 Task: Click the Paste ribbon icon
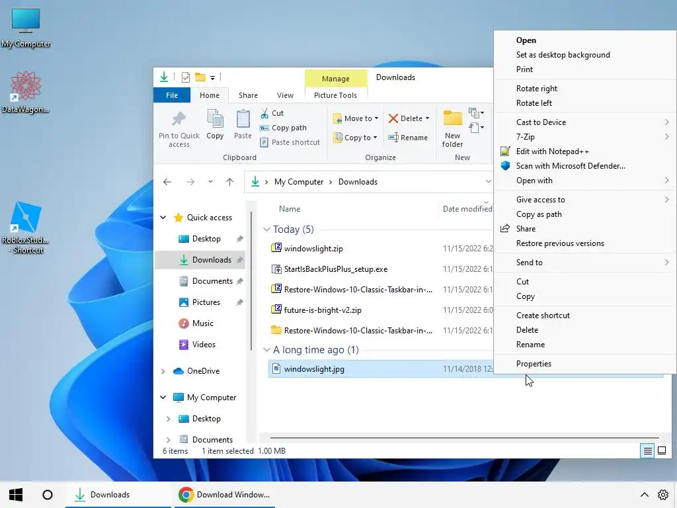[x=243, y=119]
